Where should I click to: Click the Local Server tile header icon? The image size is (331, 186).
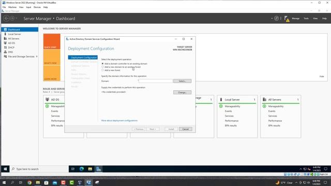221,99
